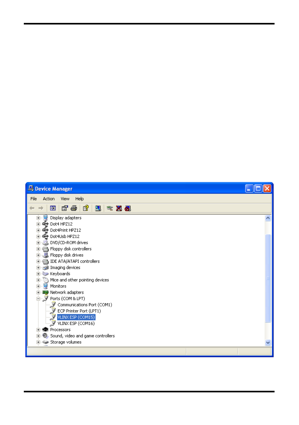Open the File menu
Screen dimensions: 299x425
(34, 199)
